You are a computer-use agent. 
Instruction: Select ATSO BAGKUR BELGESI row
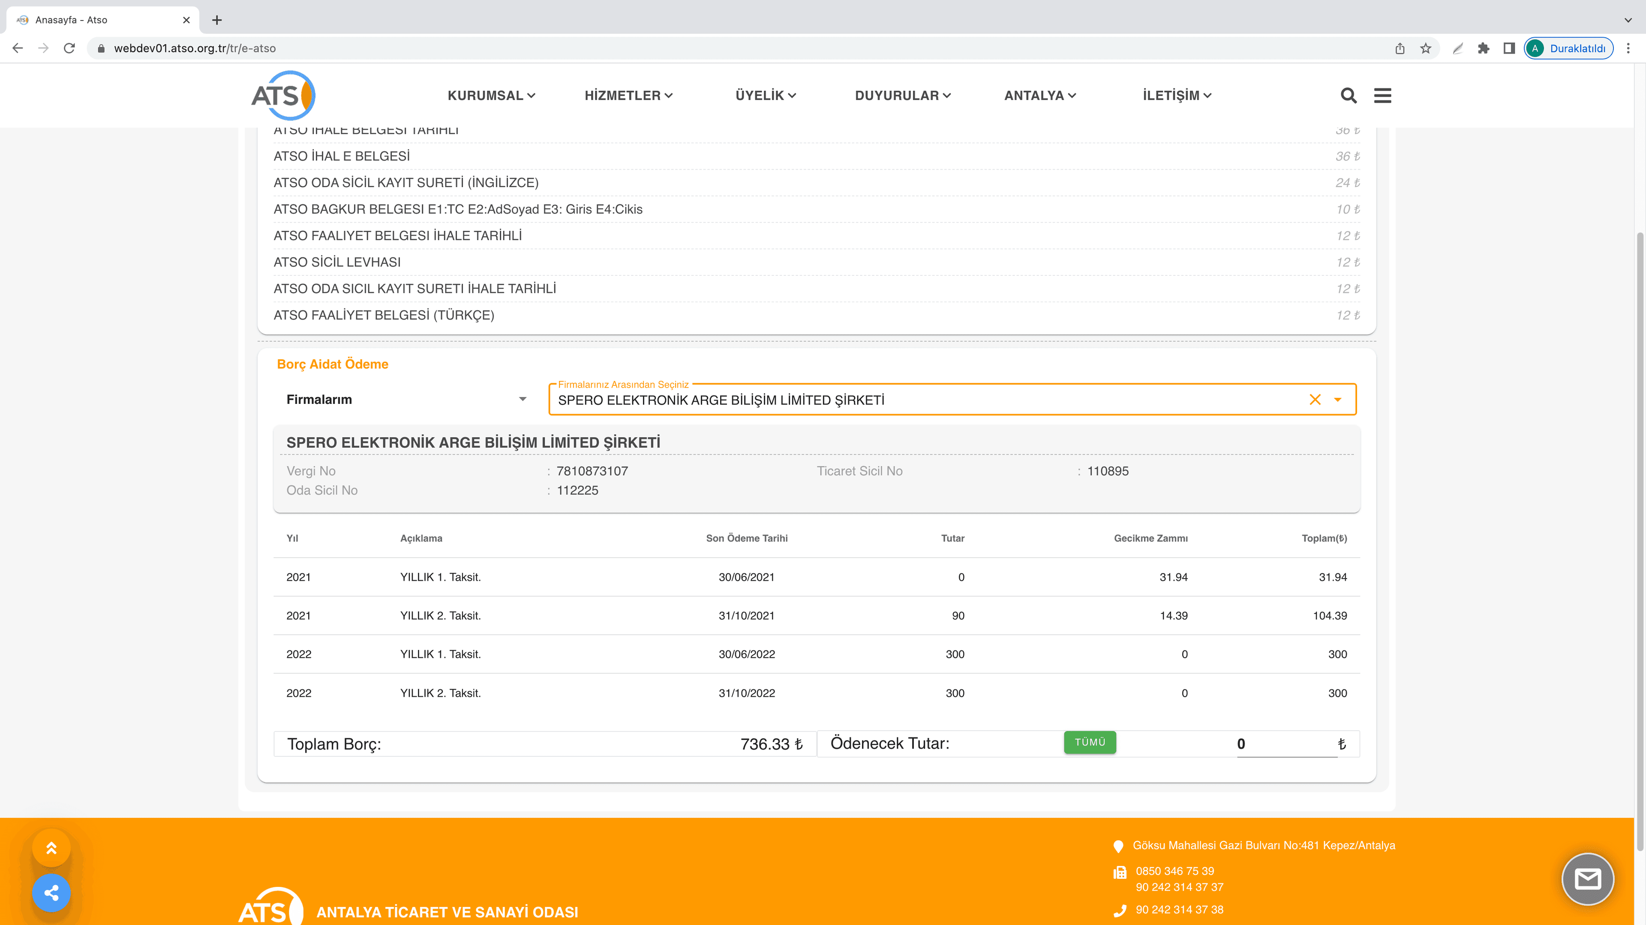(817, 209)
